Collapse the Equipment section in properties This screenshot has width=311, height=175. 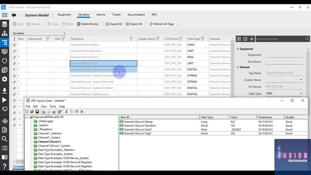[x=238, y=49]
